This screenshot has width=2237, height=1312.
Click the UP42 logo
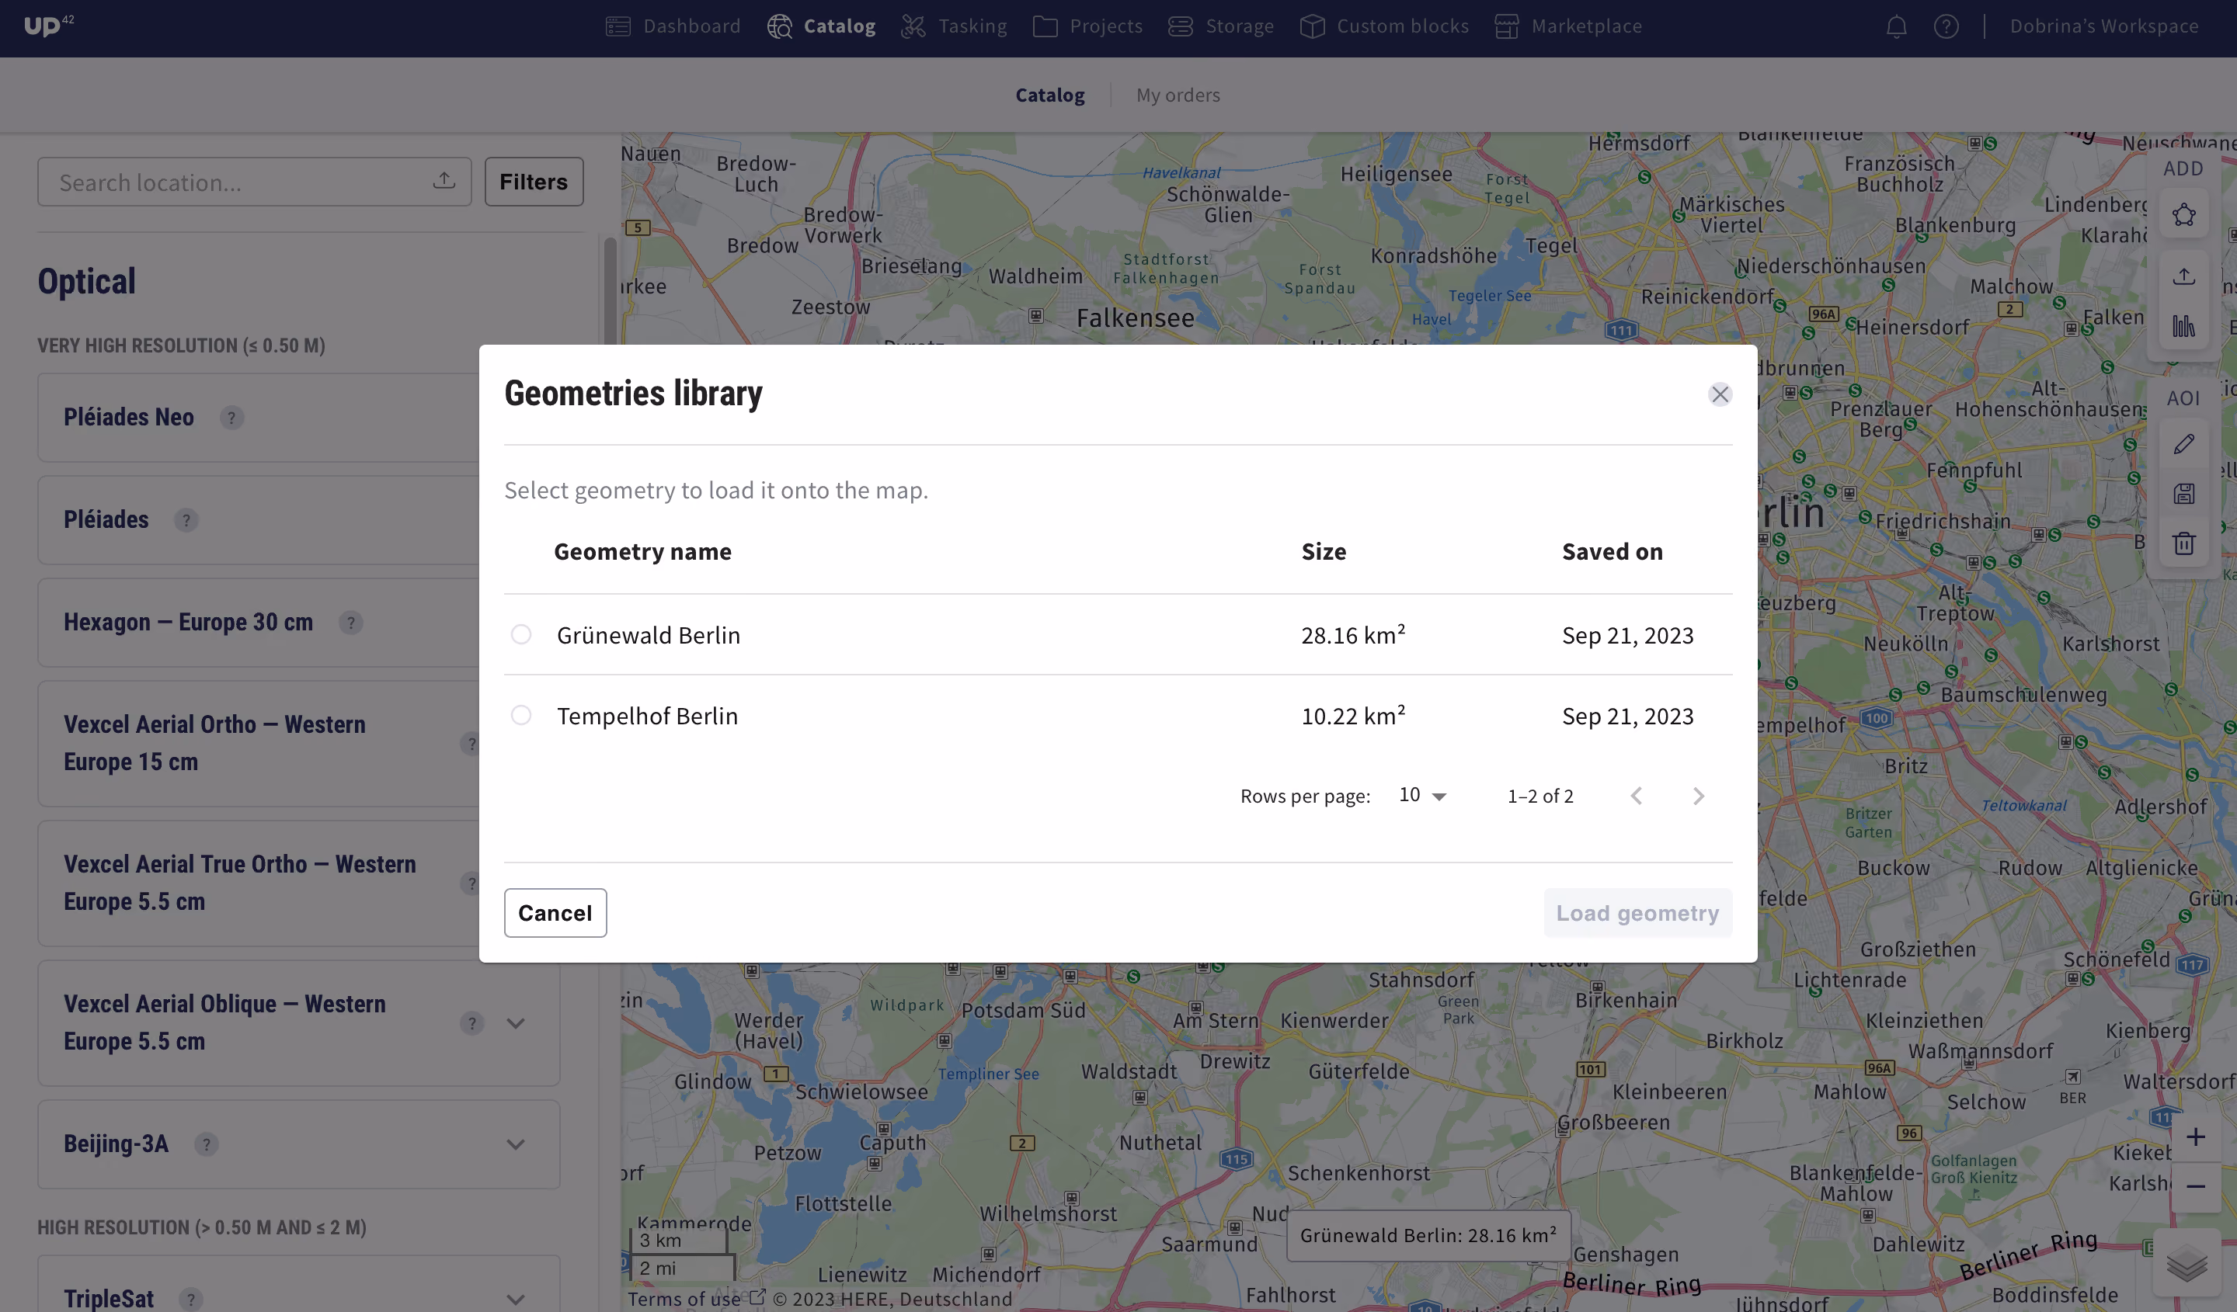pos(49,26)
